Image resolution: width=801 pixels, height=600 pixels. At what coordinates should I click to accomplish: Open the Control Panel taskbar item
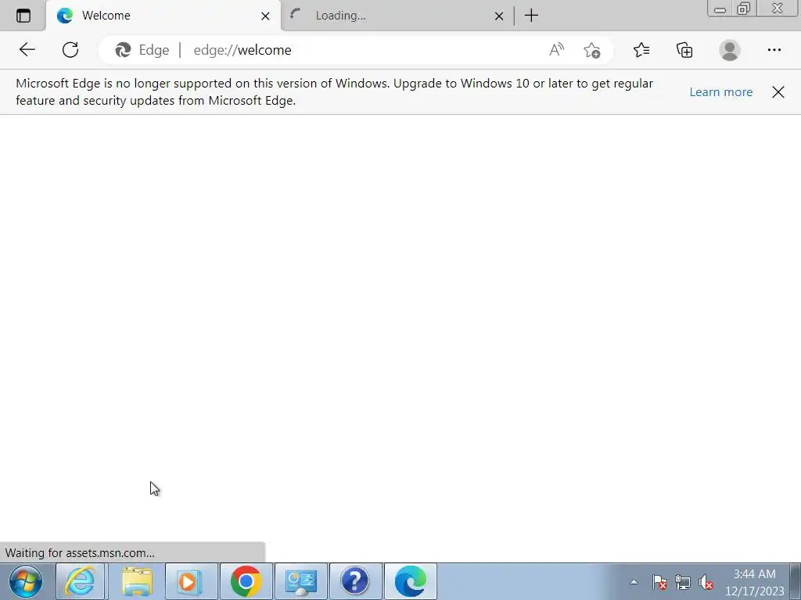(x=301, y=581)
